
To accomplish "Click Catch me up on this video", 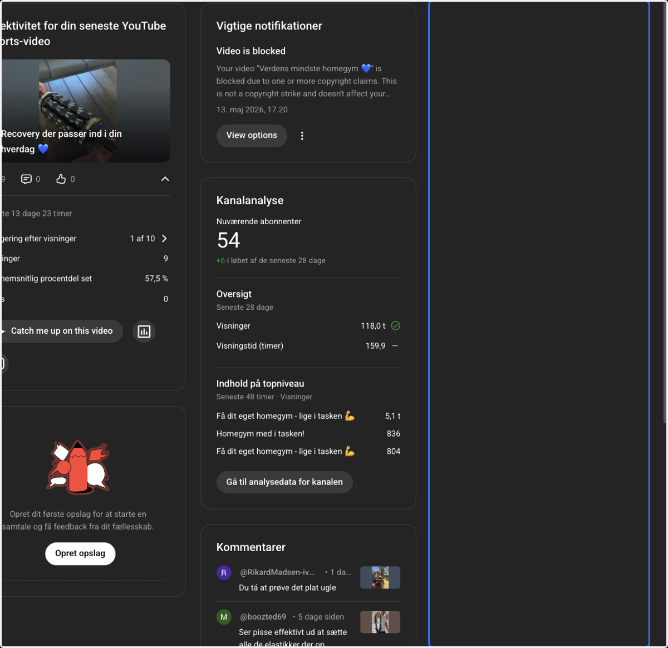I will (61, 331).
